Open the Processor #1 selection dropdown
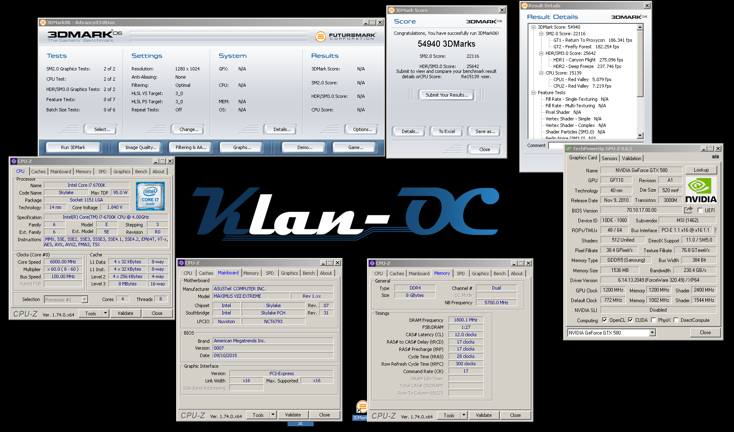 tap(84, 300)
